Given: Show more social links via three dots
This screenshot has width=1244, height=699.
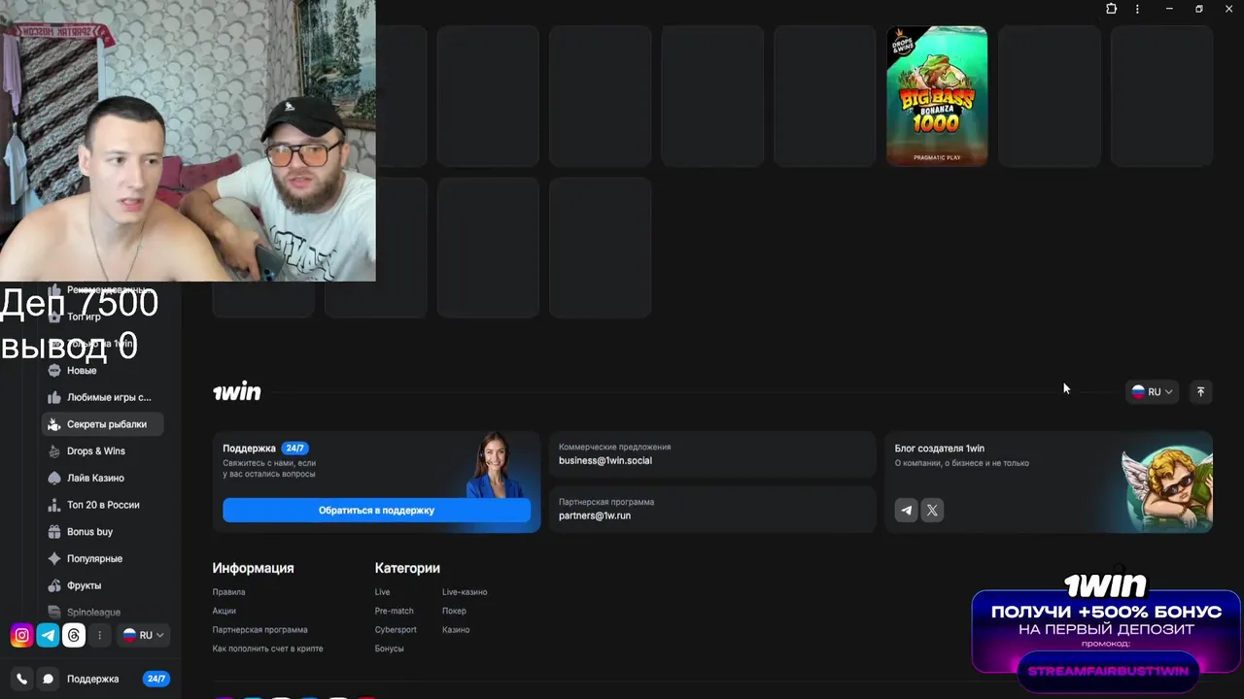Looking at the screenshot, I should pyautogui.click(x=99, y=635).
